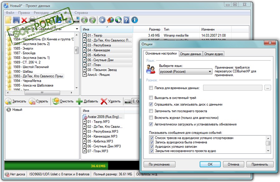Click the folder tree horizontal scrollbar thumb
The height and width of the screenshot is (182, 280).
point(42,93)
